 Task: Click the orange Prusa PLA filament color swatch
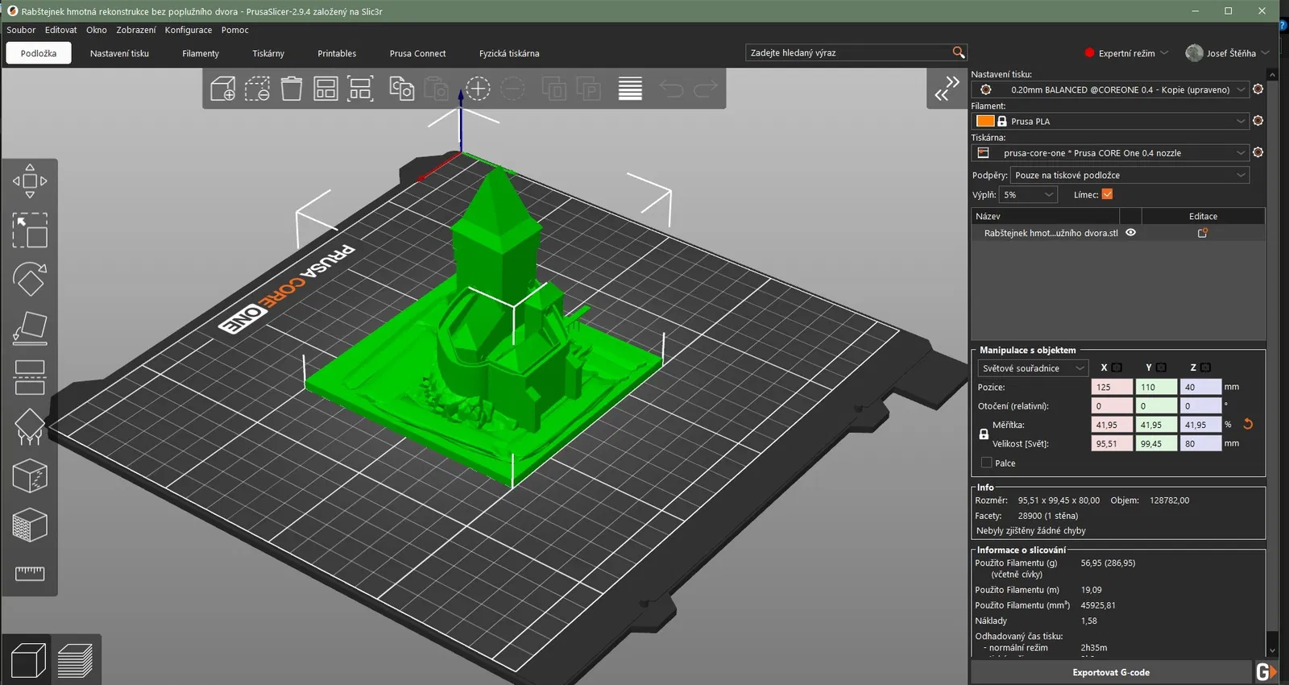(x=984, y=121)
